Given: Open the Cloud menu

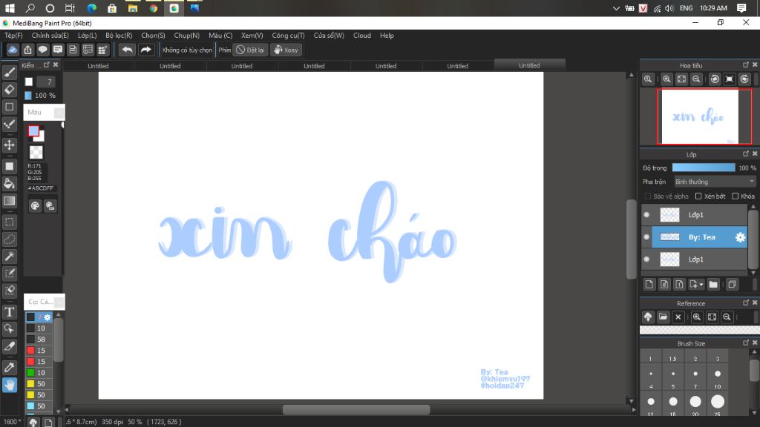Looking at the screenshot, I should 362,36.
